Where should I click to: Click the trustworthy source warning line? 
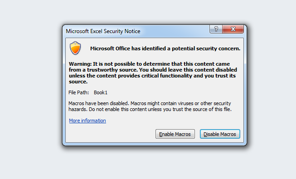tap(153, 70)
